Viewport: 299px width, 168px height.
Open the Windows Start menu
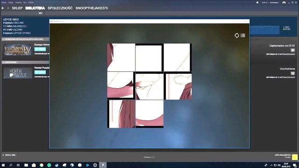[3, 165]
